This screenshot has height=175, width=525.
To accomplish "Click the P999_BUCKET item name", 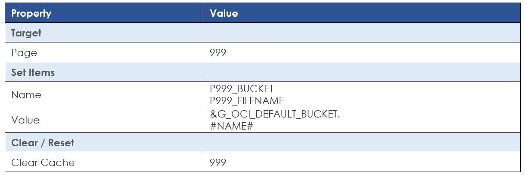I will click(242, 89).
